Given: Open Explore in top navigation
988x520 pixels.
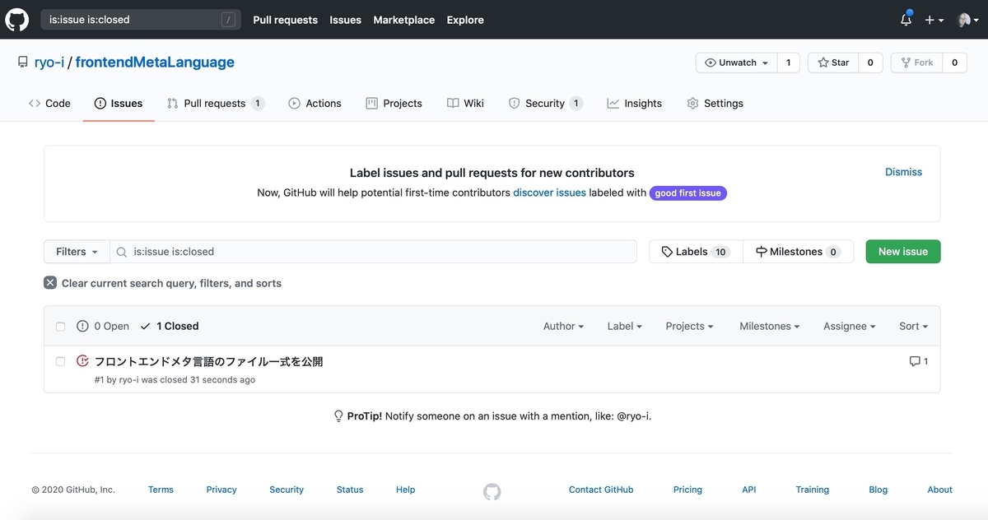Looking at the screenshot, I should 465,20.
